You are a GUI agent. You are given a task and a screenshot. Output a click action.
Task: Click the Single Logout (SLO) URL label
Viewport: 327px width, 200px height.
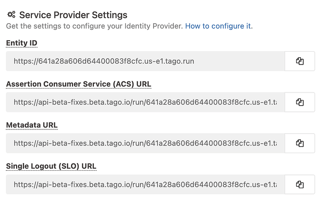point(52,166)
